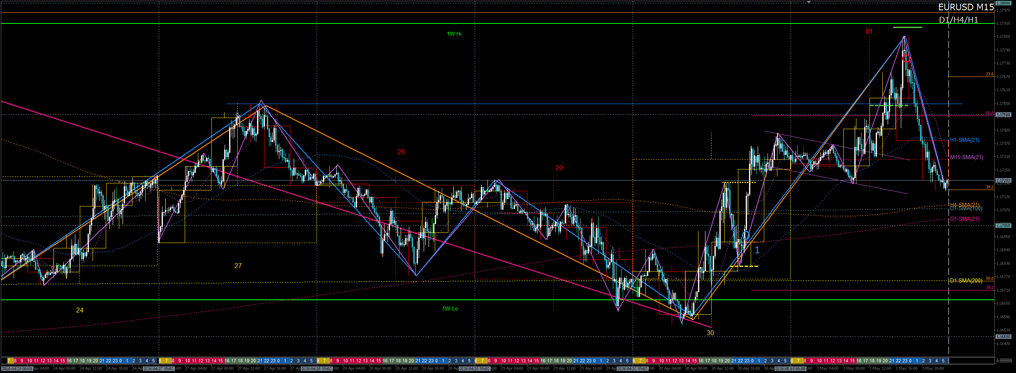This screenshot has height=373, width=1016.
Task: Select the red day label 01
Action: pyautogui.click(x=869, y=32)
